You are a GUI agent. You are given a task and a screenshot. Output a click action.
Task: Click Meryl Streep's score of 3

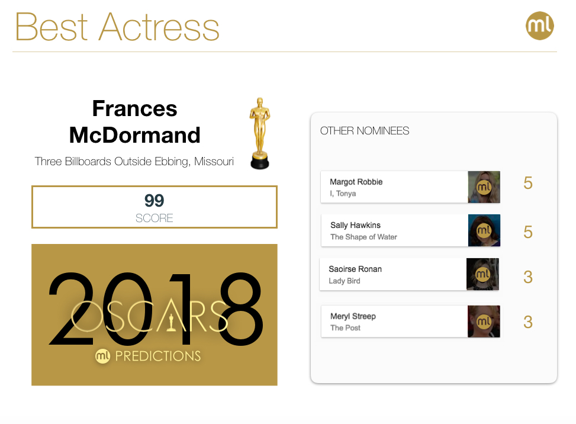click(528, 322)
